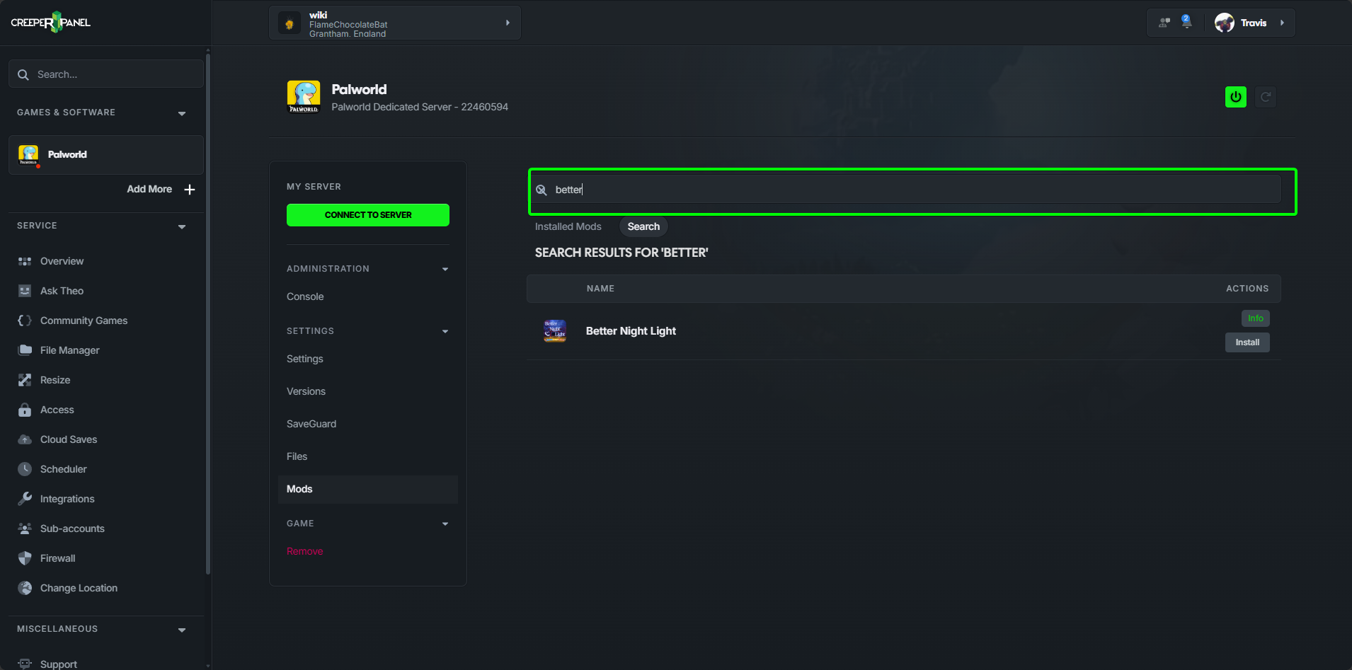Click the Change Location globe icon

coord(25,588)
